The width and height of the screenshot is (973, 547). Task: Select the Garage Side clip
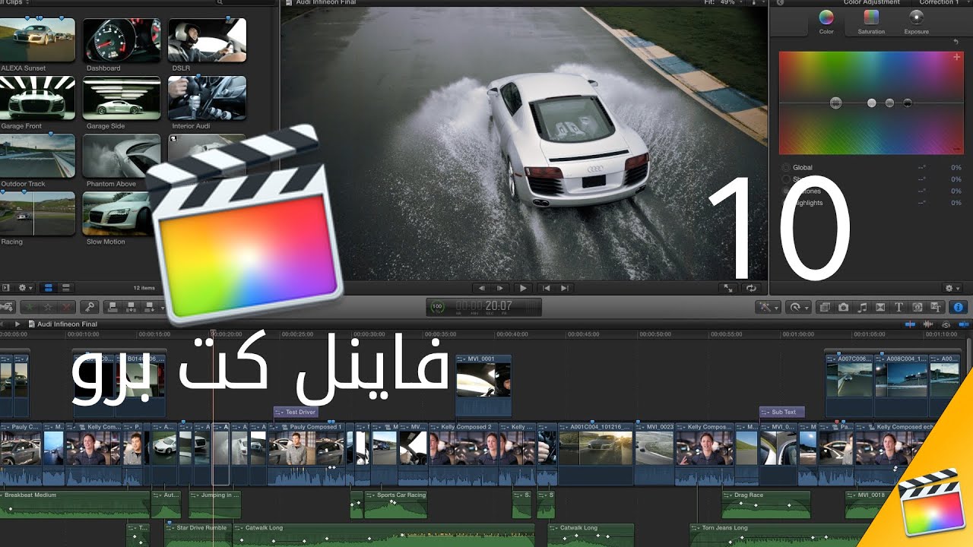click(x=122, y=98)
